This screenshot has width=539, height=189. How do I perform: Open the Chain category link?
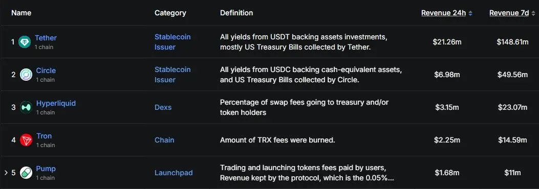tap(164, 140)
